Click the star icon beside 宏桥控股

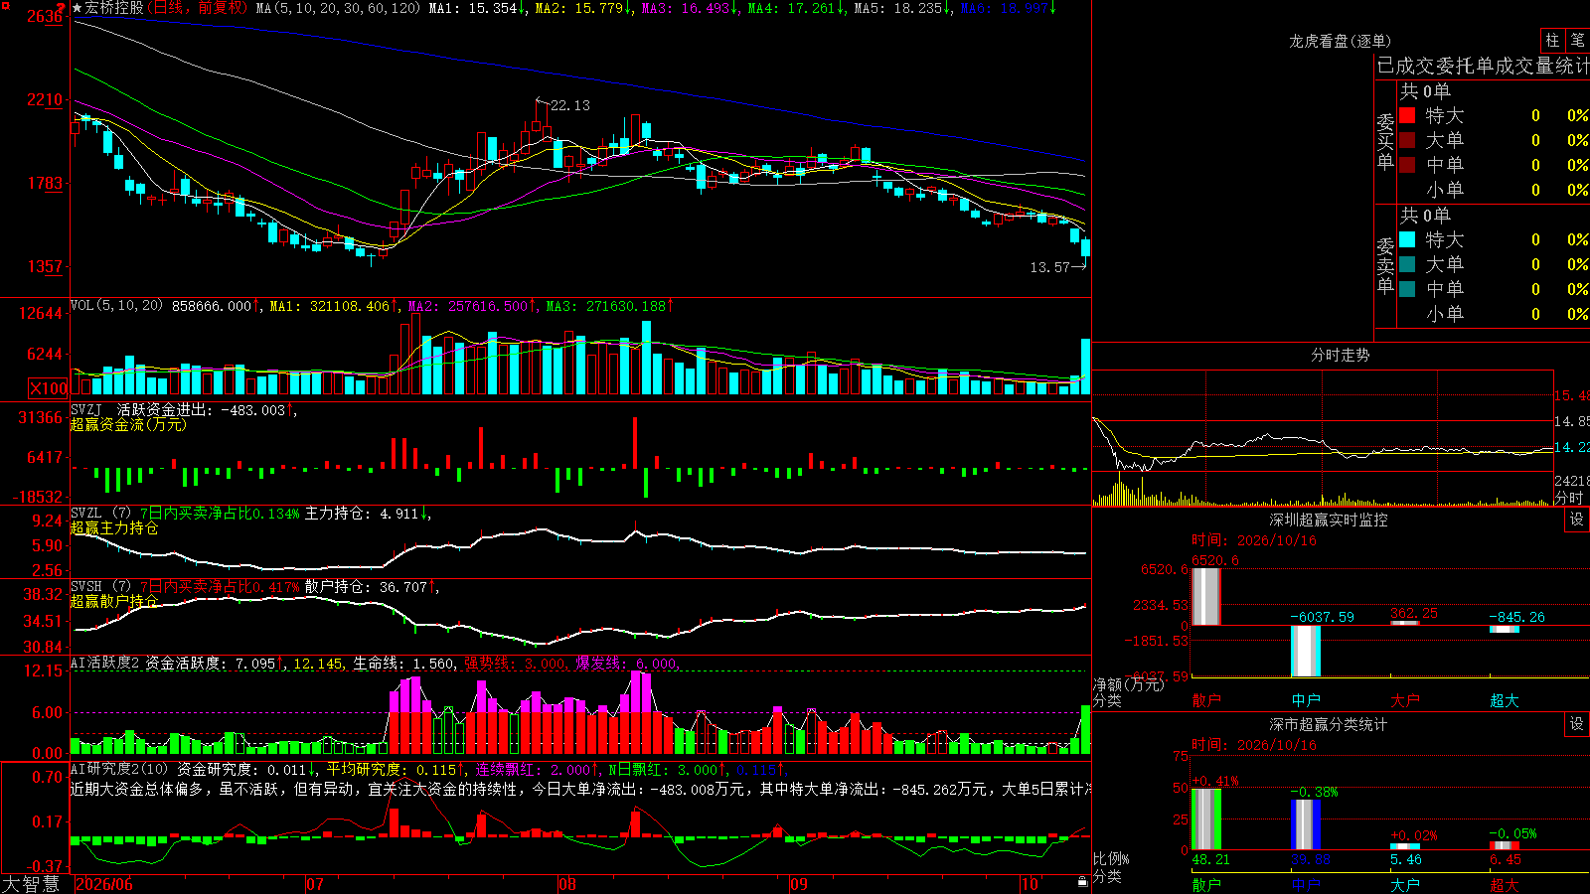[x=78, y=8]
